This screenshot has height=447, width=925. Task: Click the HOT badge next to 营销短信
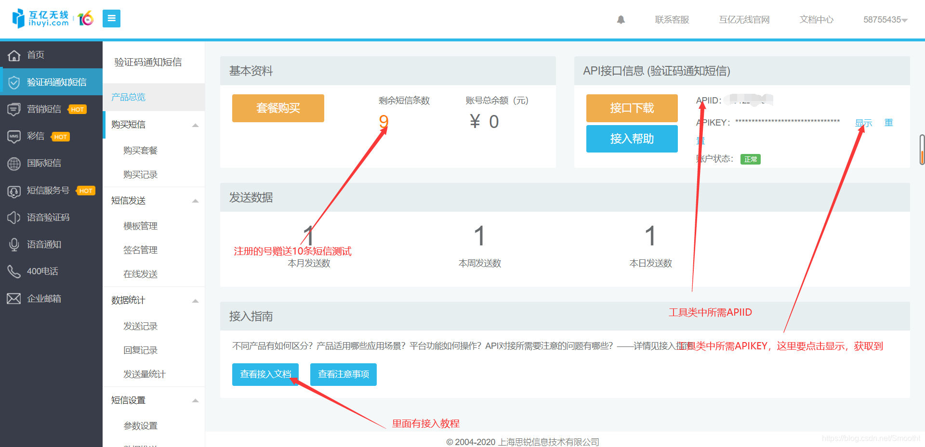pyautogui.click(x=77, y=109)
